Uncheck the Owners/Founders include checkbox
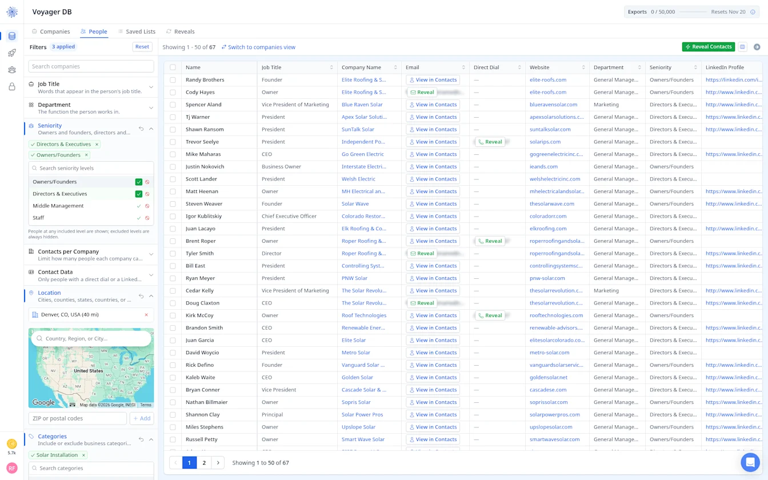 [x=139, y=182]
